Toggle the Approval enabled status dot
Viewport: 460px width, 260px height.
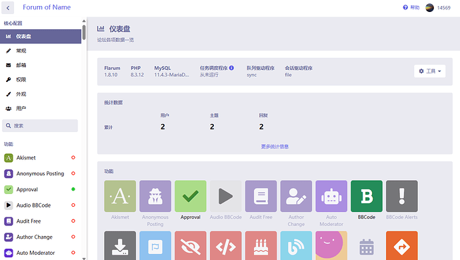tap(73, 189)
